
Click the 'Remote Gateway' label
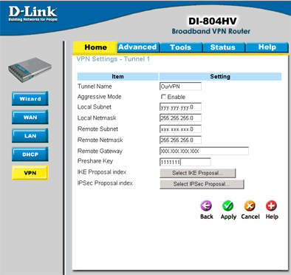(100, 151)
